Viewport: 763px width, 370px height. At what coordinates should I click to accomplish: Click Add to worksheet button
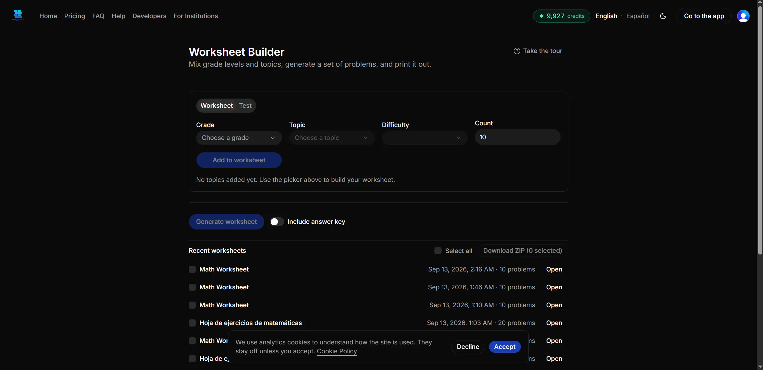239,160
